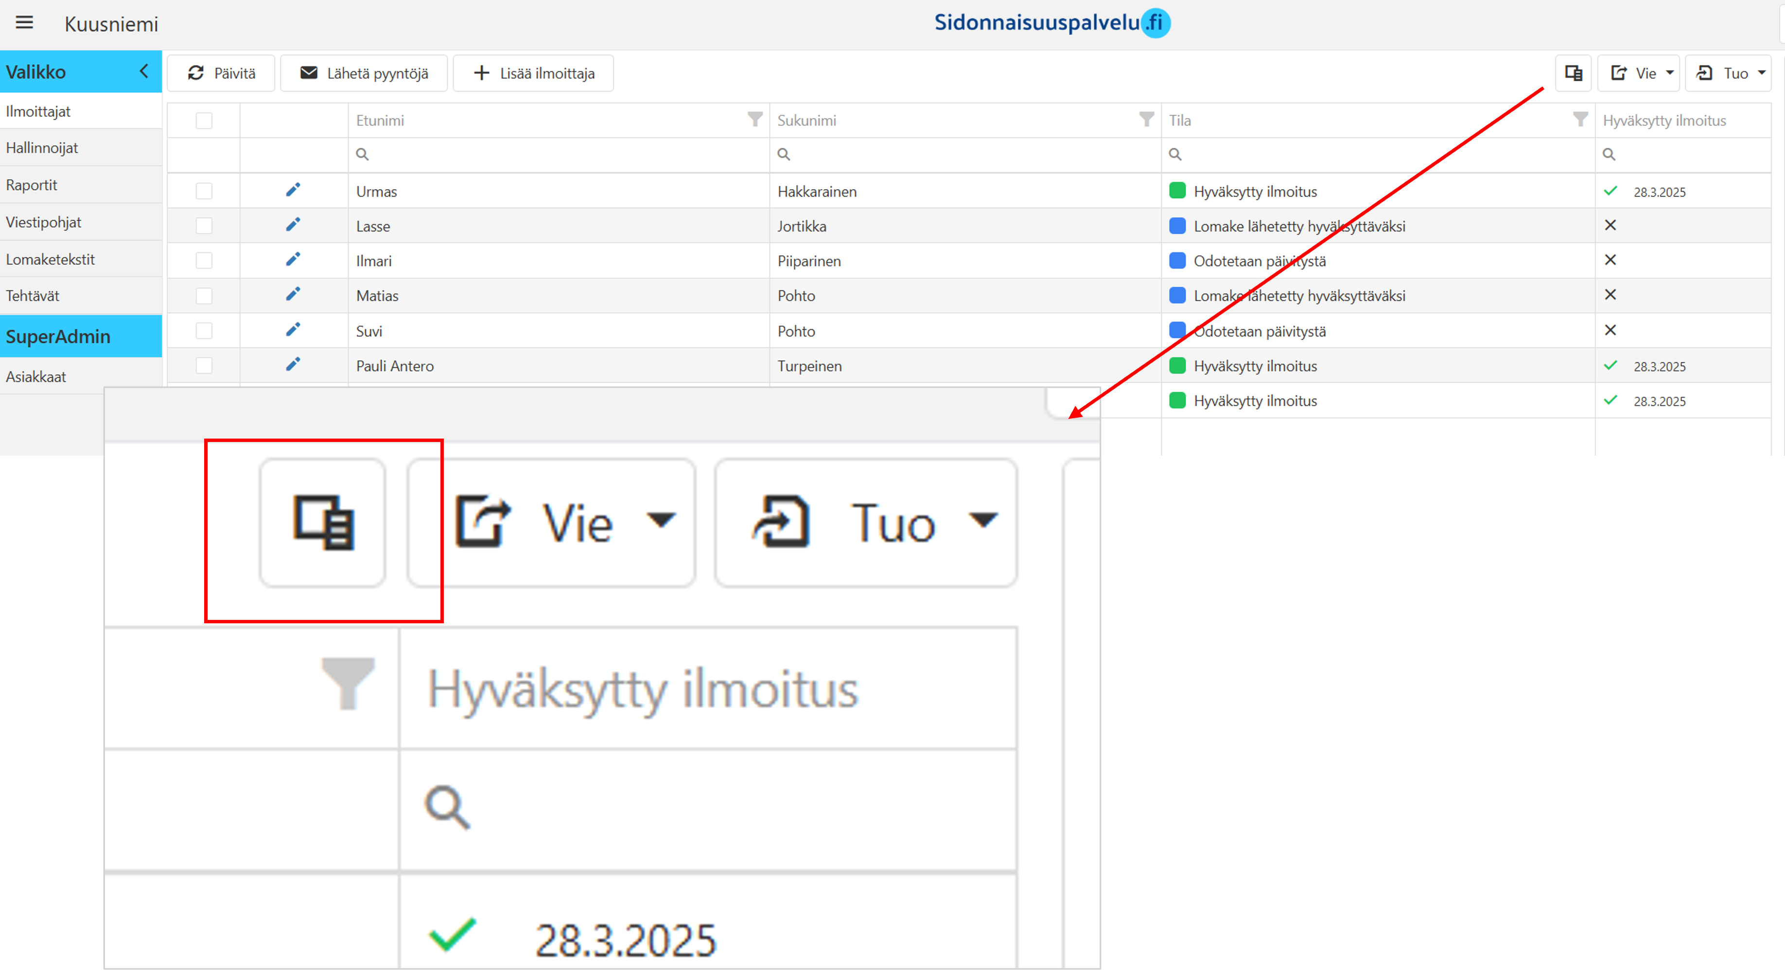Open filter icon on Tila column
Screen dimensions: 1785x970
point(1580,120)
